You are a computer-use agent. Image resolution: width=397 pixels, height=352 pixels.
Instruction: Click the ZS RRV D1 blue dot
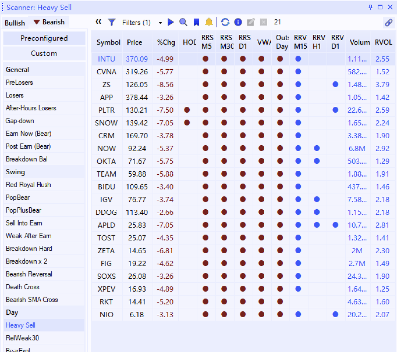(335, 84)
